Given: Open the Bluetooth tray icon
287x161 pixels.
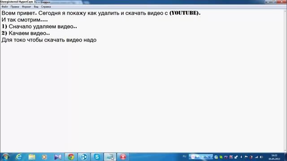Looking at the screenshot, I should coord(241,157).
